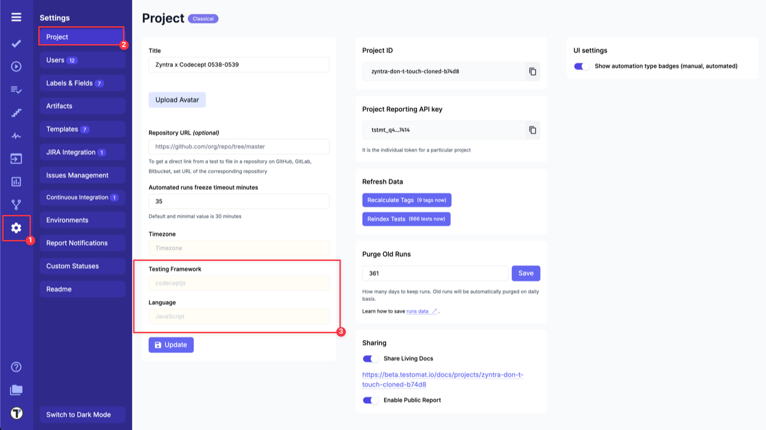Open the runs data link

coord(419,311)
